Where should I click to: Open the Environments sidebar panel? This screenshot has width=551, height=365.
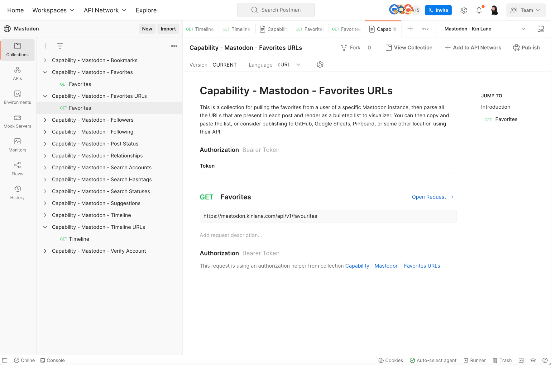(x=17, y=97)
